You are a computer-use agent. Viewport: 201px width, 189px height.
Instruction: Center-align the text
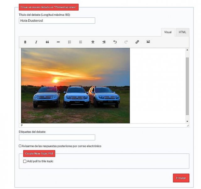[93, 42]
